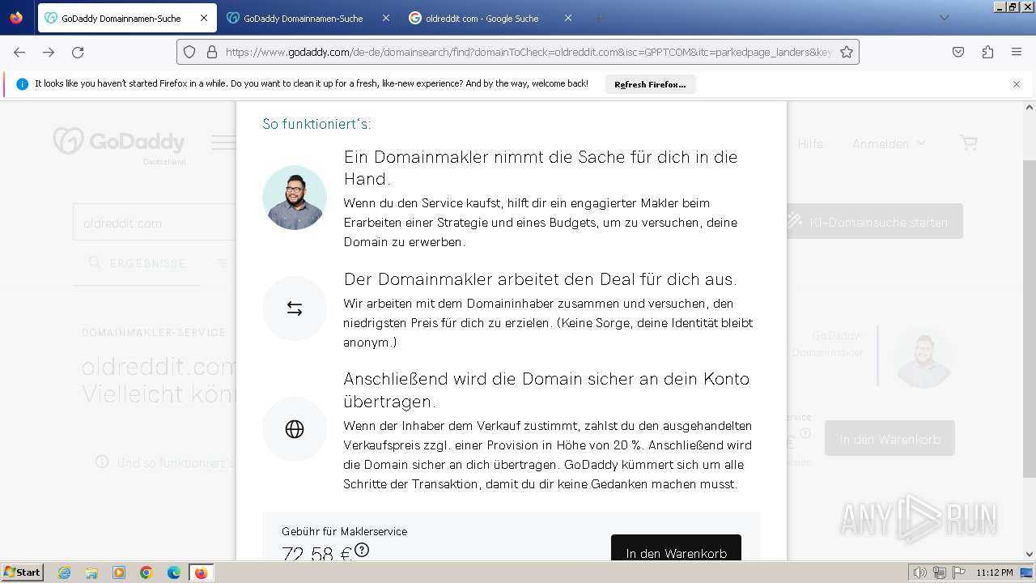The image size is (1036, 583).
Task: Open a new browser tab
Action: 599,18
